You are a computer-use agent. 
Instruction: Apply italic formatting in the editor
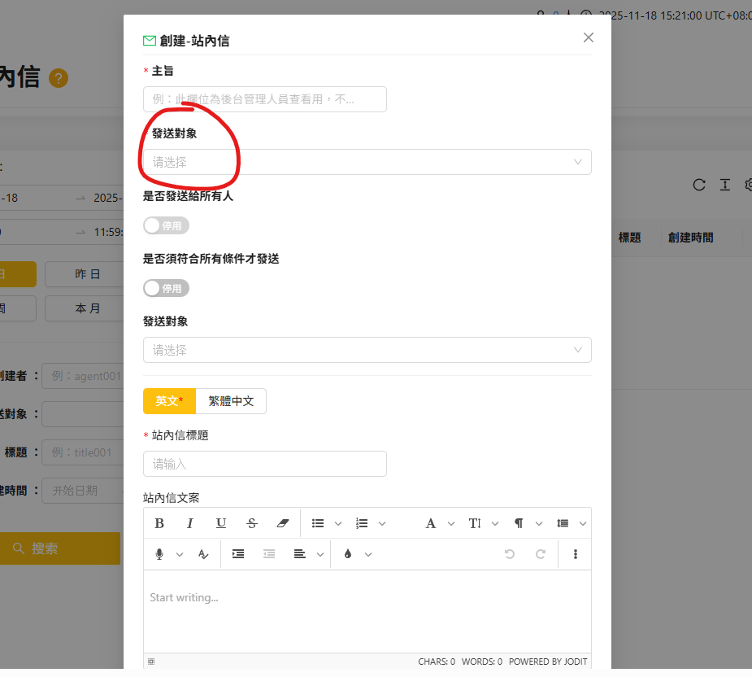point(190,523)
